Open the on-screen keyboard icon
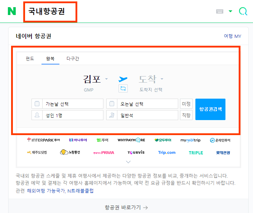This screenshot has width=253, height=213. point(220,11)
